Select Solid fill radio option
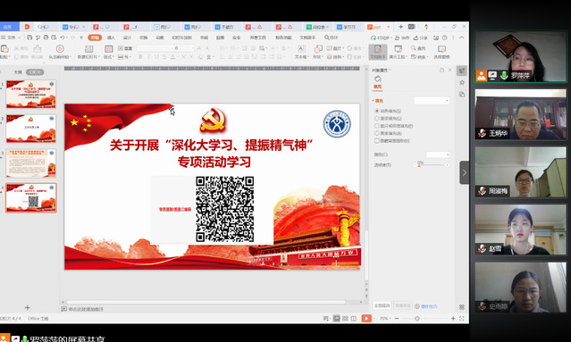The image size is (571, 342). tap(377, 111)
